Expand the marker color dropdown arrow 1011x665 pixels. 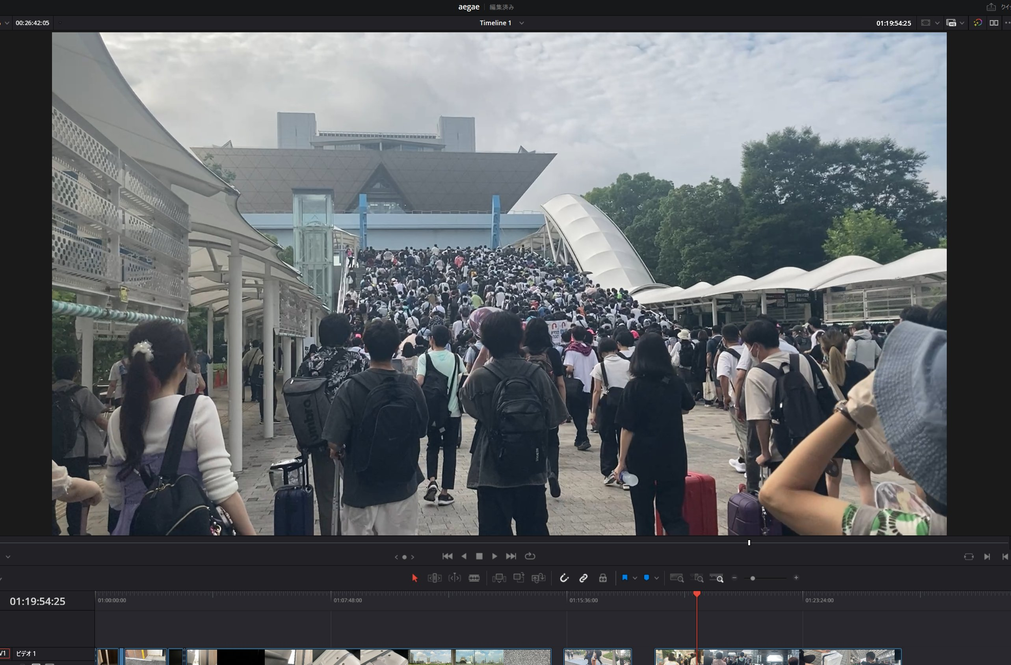coord(656,578)
